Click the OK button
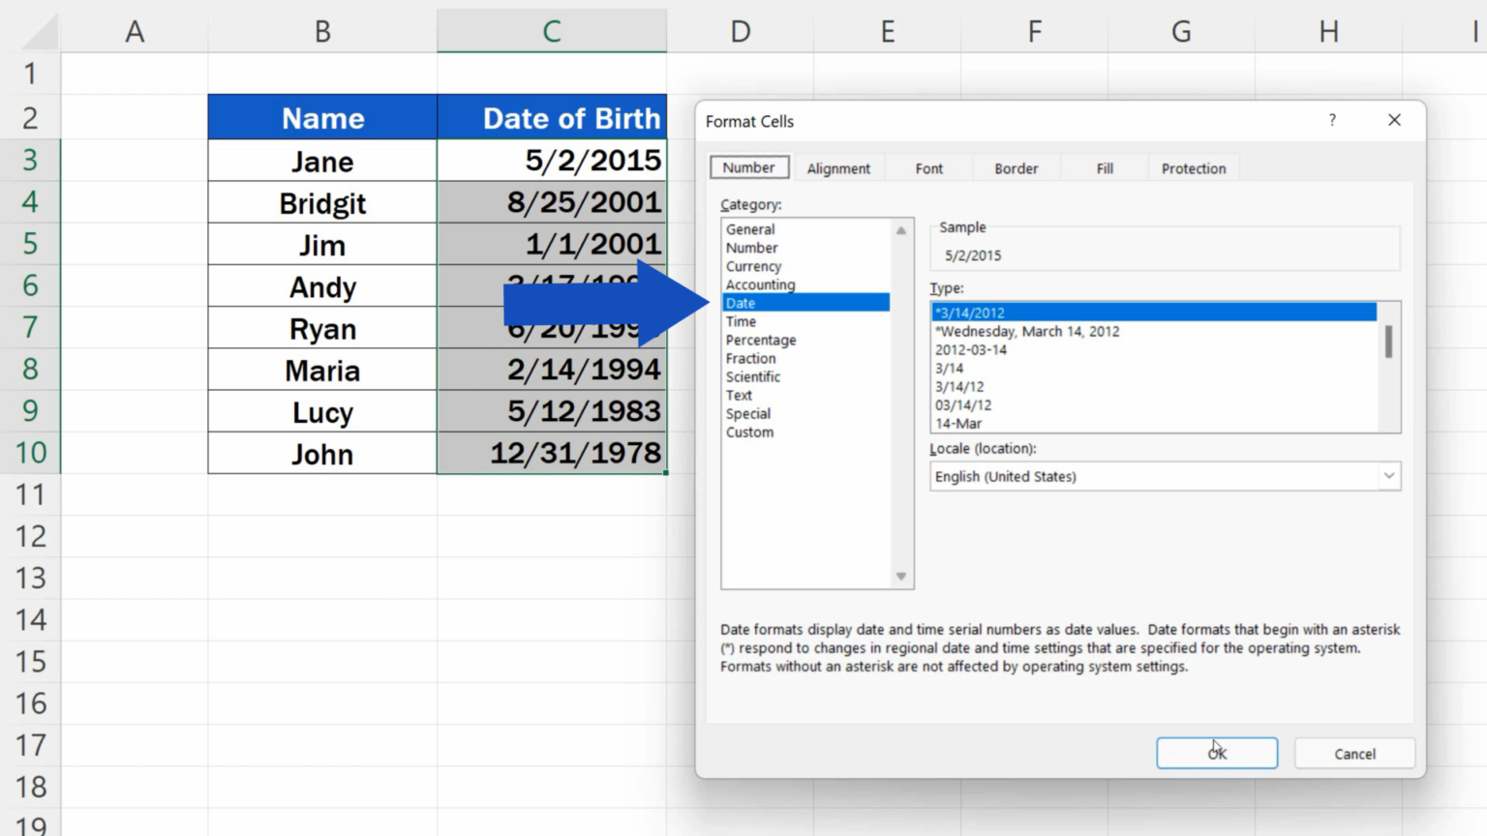1487x836 pixels. coord(1217,753)
